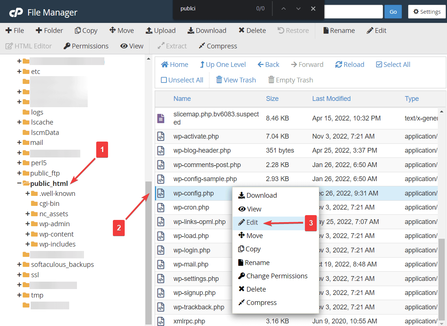Choose Download in context menu

click(275, 196)
